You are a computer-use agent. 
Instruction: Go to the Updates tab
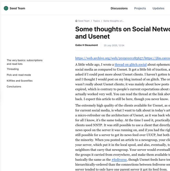158,8
